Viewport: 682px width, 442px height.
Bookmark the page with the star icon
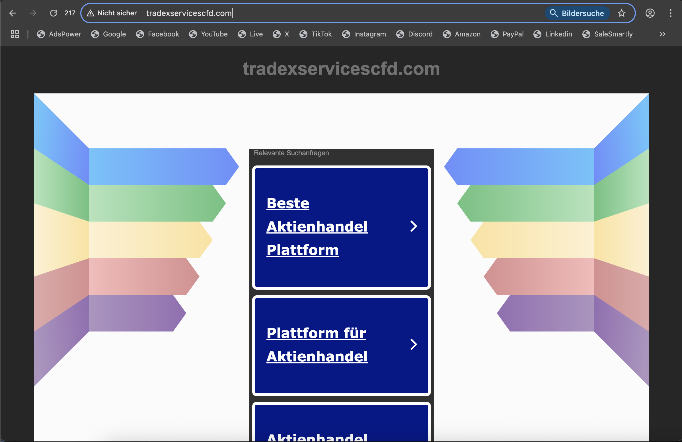622,13
